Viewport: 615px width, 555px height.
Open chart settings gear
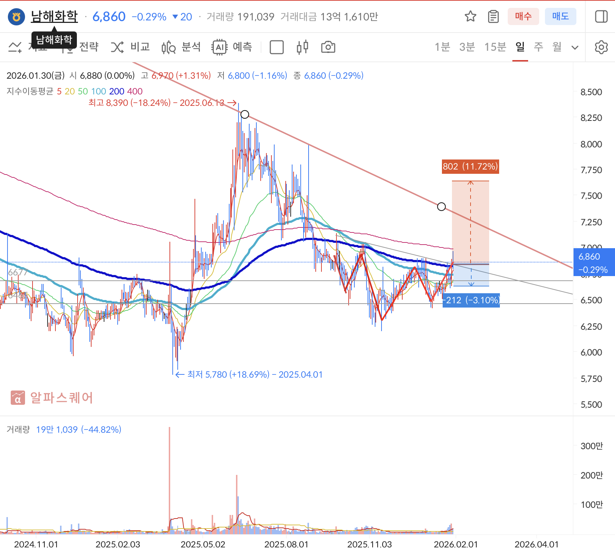(x=601, y=47)
